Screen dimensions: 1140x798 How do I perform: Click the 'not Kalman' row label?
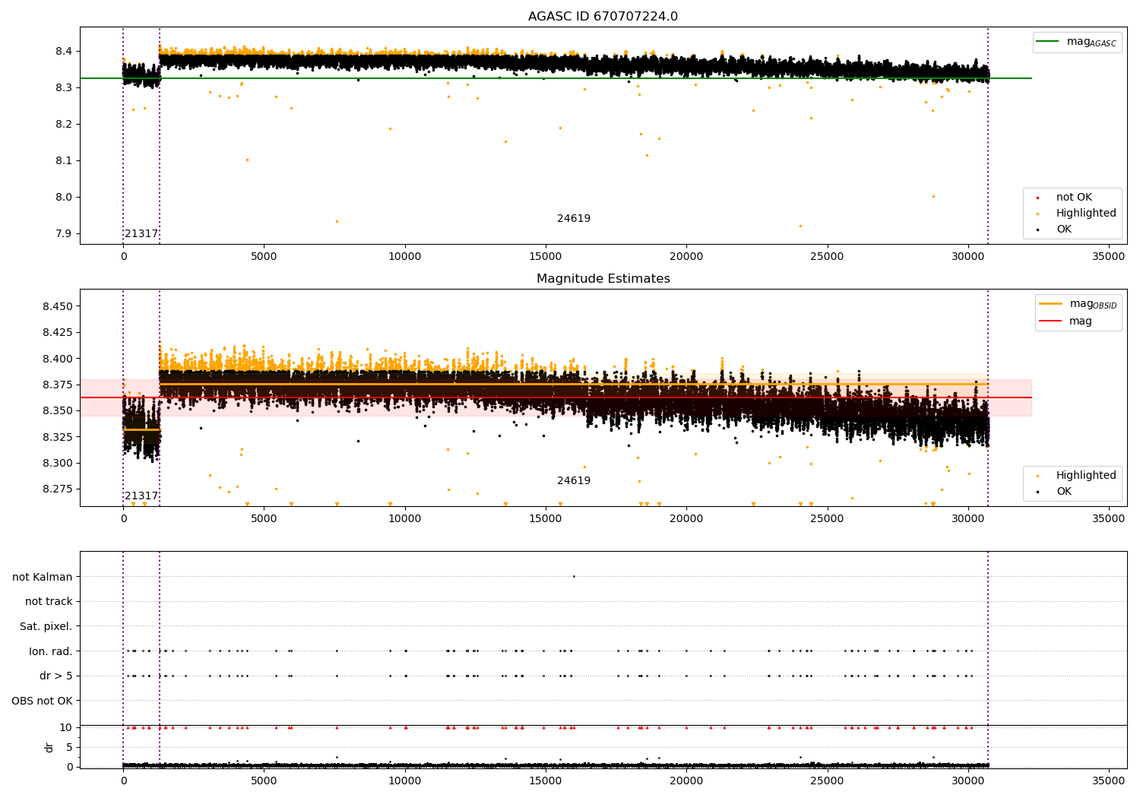[x=43, y=577]
